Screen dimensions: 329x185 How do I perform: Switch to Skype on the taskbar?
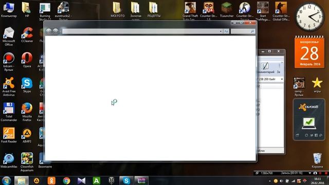click(126, 180)
